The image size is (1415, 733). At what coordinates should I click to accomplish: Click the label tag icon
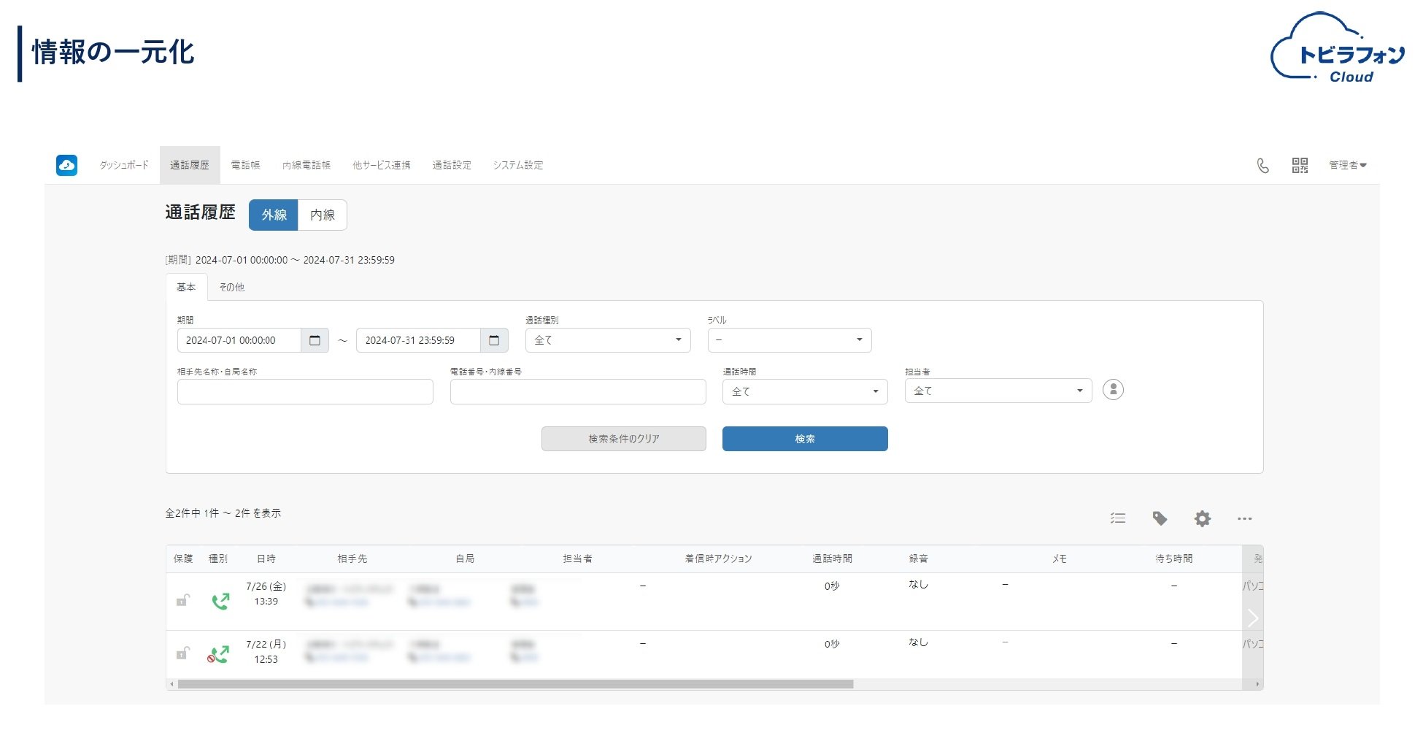[1160, 518]
